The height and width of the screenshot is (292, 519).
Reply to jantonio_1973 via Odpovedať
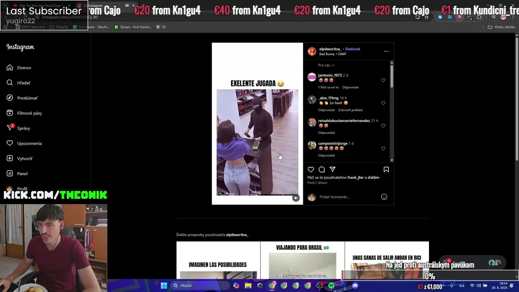(350, 87)
